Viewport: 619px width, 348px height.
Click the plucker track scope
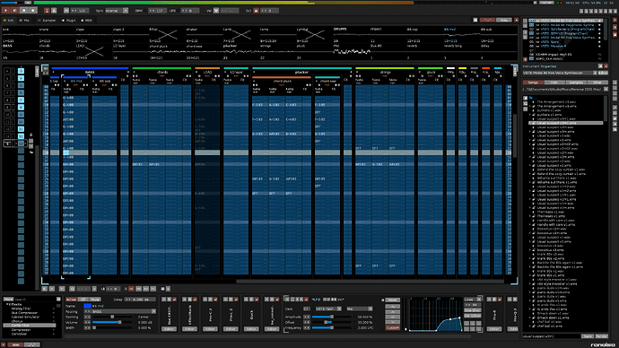240,52
